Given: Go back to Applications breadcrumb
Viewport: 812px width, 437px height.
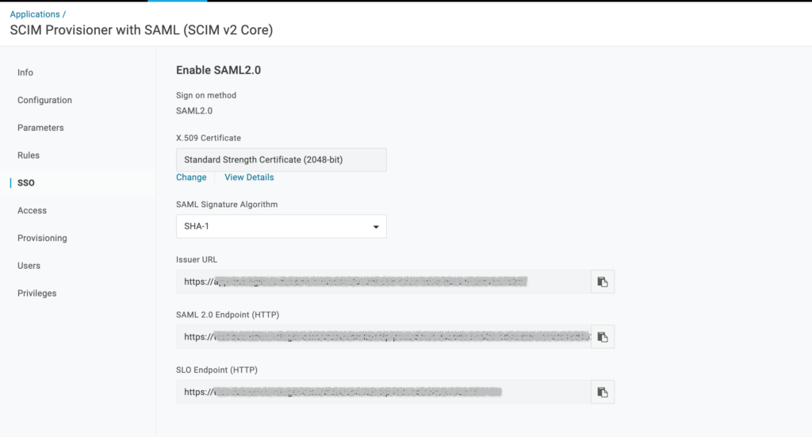Looking at the screenshot, I should pos(35,14).
